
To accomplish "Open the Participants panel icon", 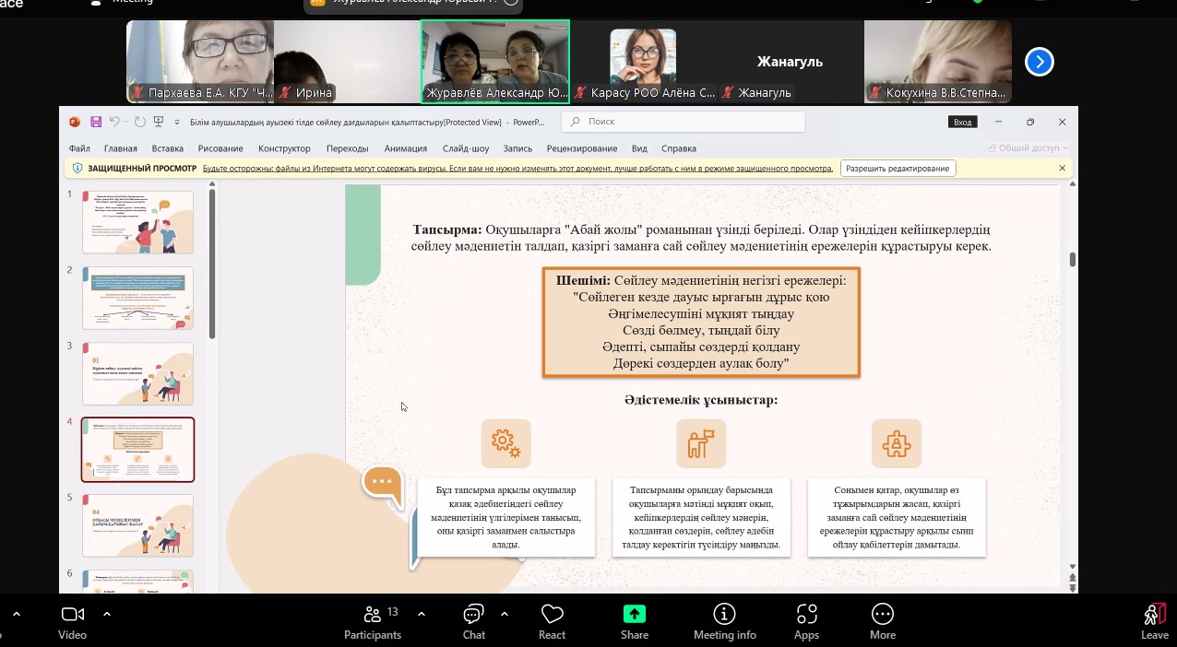I will (373, 615).
